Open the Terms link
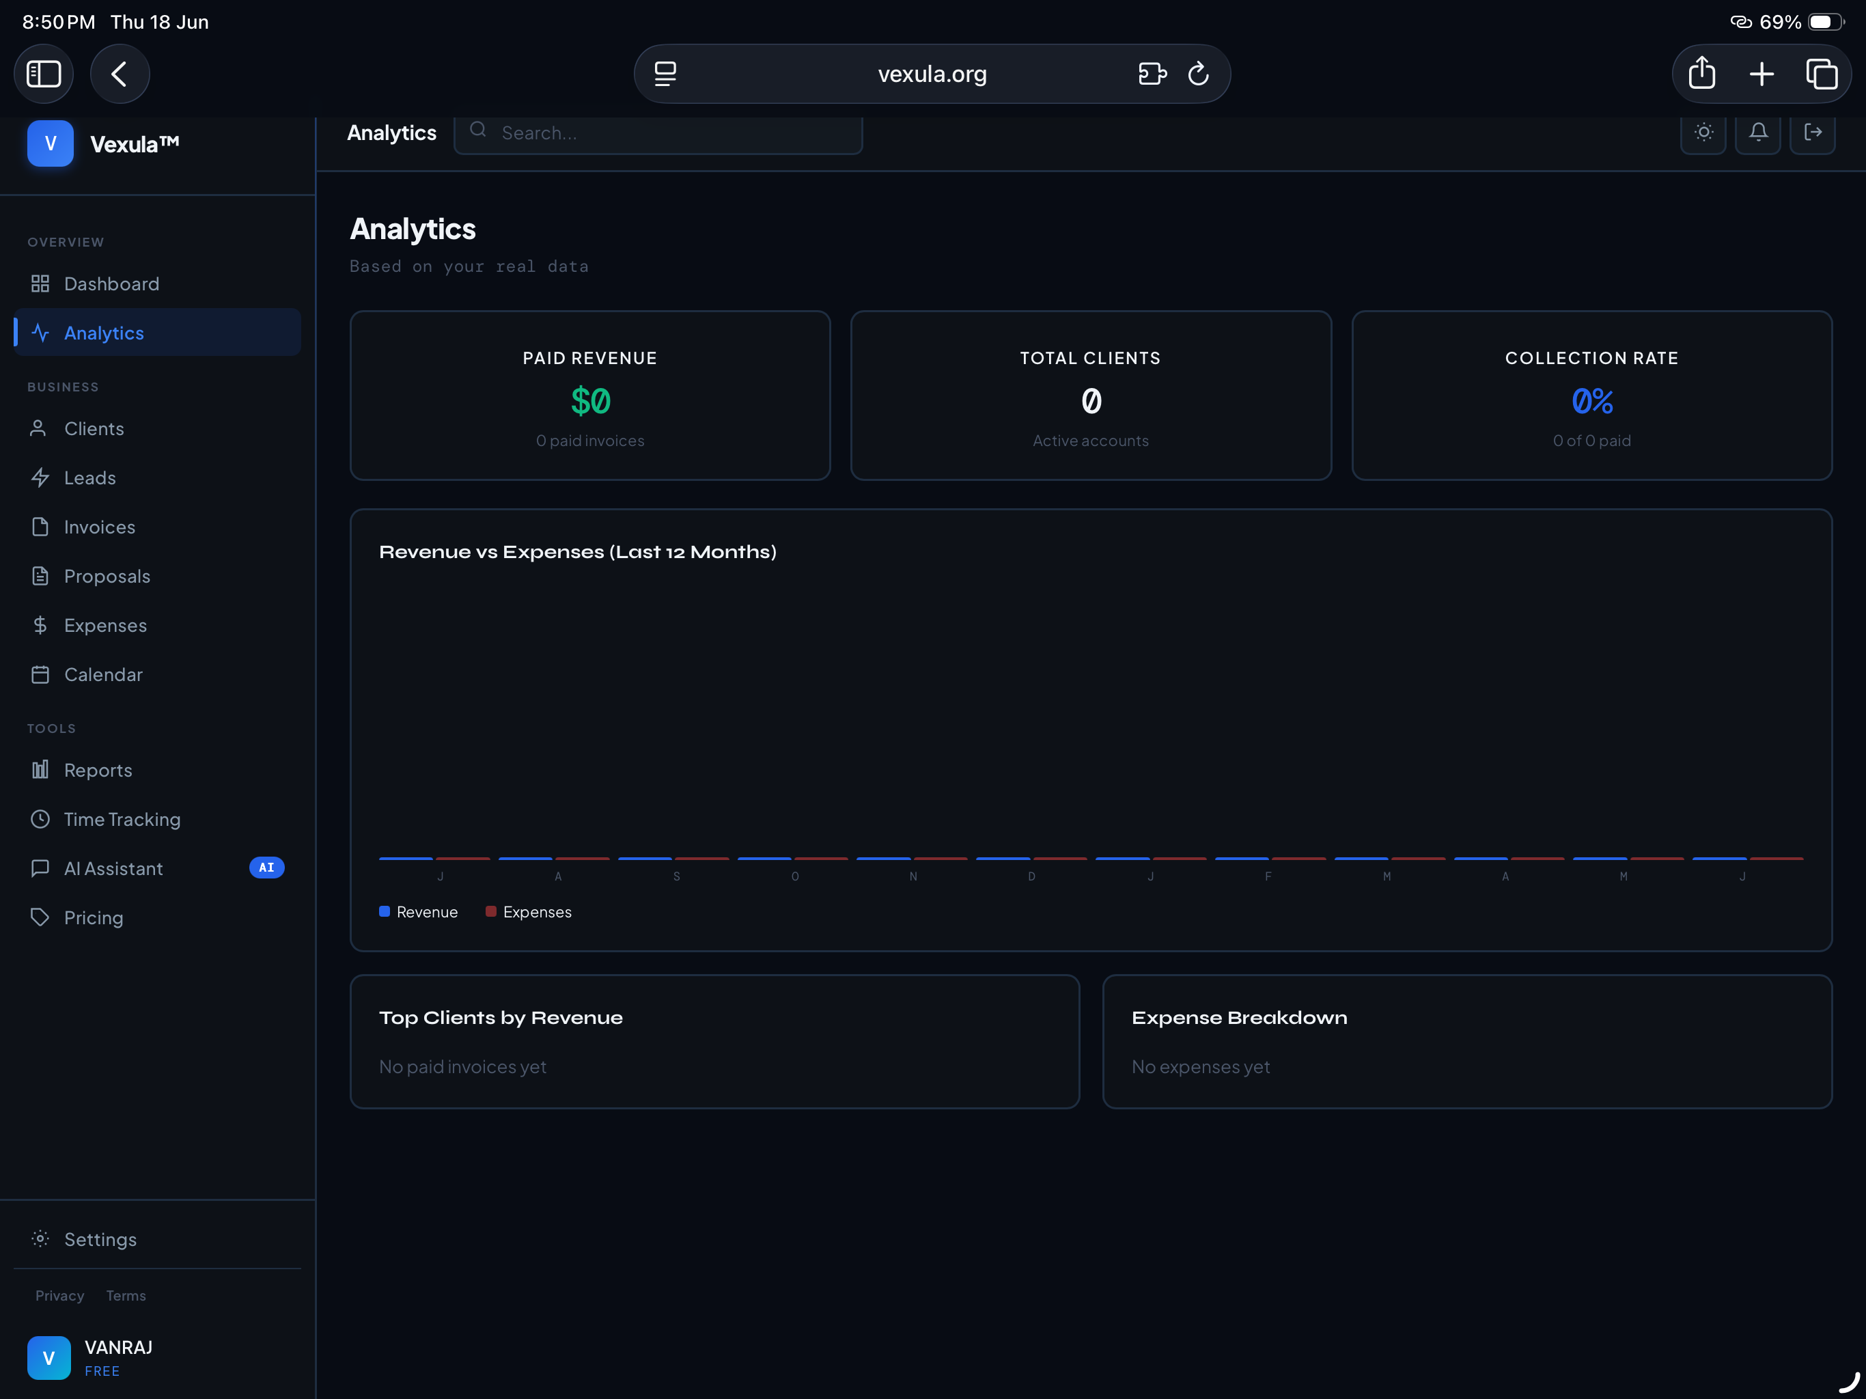 [x=126, y=1295]
